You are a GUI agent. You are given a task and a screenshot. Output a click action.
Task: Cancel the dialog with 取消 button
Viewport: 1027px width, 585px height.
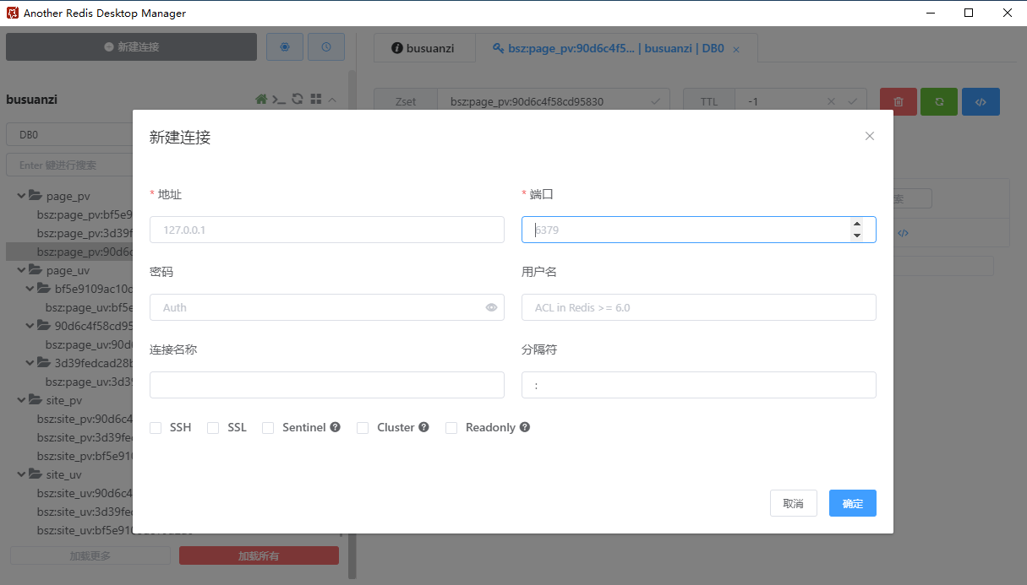[793, 503]
